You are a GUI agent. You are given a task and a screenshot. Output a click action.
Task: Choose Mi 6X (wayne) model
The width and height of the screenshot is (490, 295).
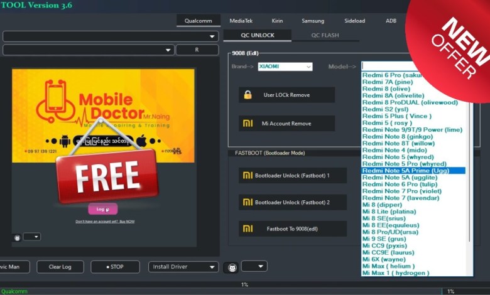pos(384,259)
